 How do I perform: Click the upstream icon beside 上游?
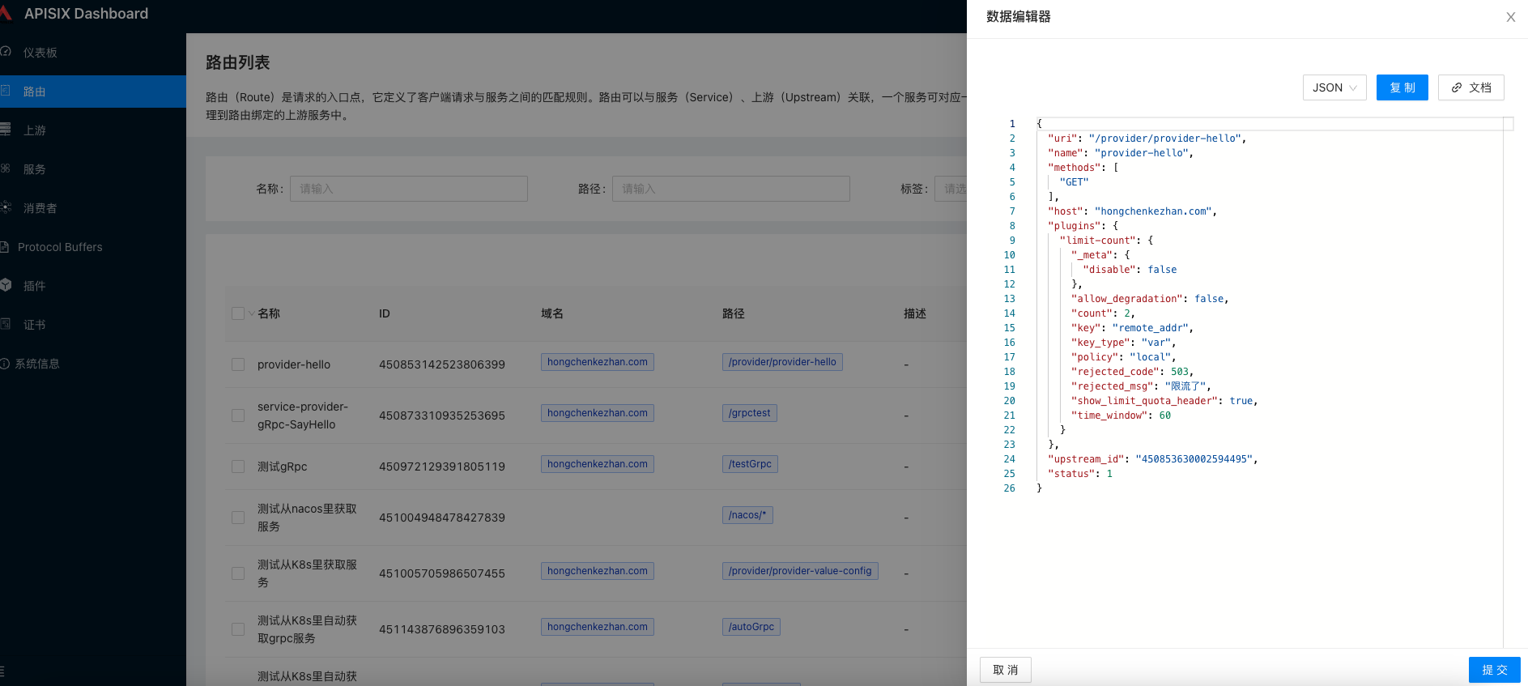click(5, 130)
